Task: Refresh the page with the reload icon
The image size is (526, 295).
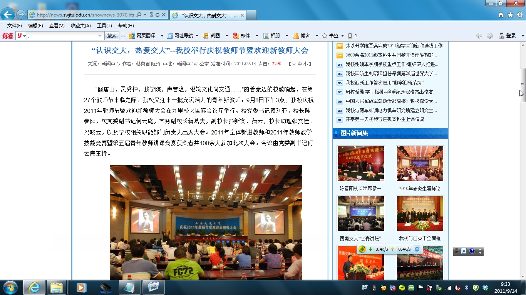Action: (x=157, y=15)
